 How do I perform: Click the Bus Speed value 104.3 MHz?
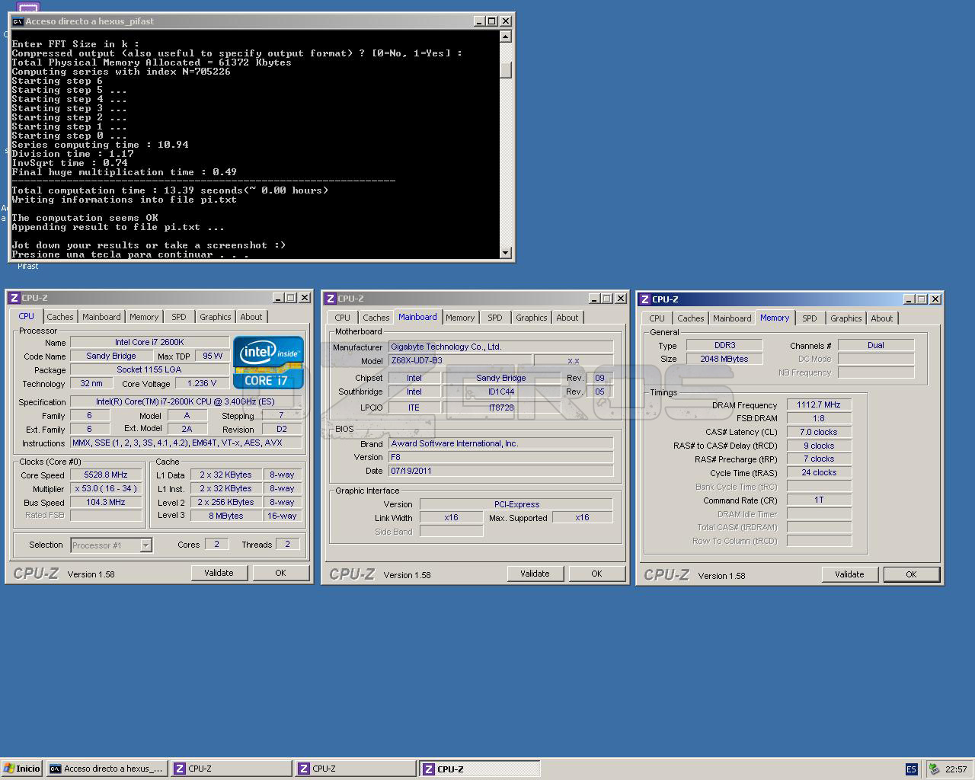point(106,502)
